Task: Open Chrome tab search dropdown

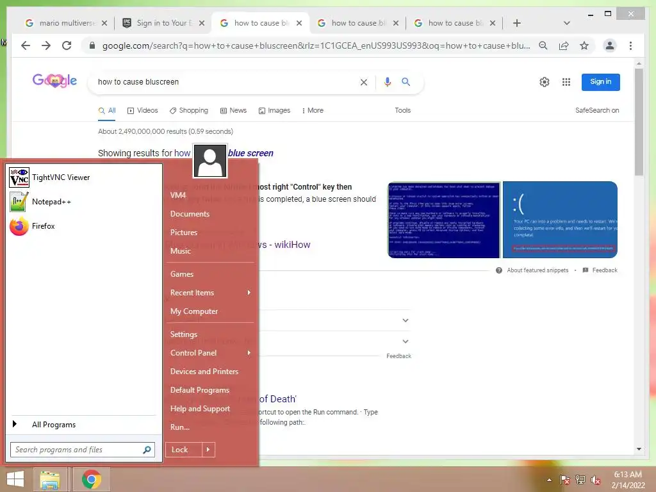Action: (566, 23)
